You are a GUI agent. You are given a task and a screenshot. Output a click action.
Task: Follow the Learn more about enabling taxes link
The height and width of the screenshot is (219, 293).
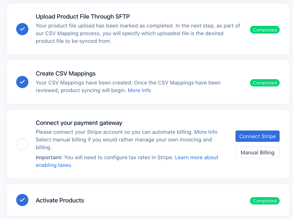coord(197,158)
